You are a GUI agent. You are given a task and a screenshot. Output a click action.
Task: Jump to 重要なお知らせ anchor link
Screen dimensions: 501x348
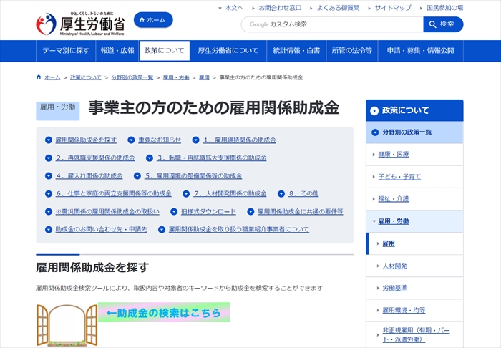[x=160, y=140]
